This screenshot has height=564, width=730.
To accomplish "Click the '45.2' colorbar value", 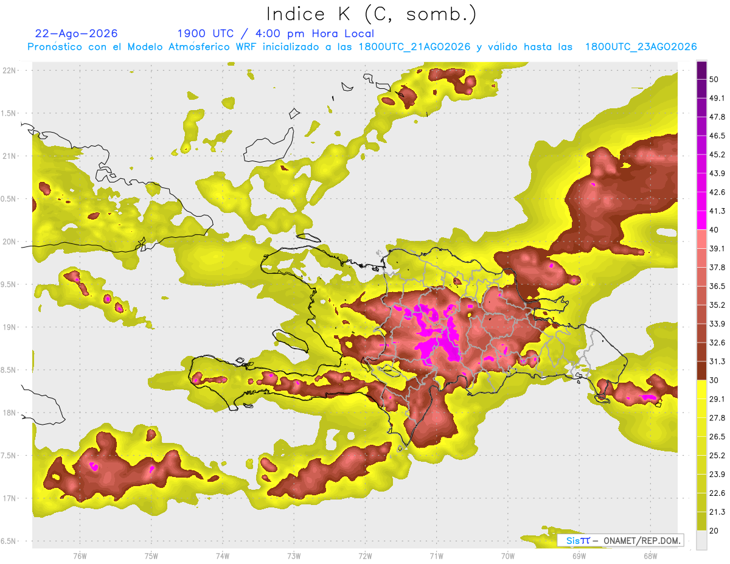I will [717, 155].
